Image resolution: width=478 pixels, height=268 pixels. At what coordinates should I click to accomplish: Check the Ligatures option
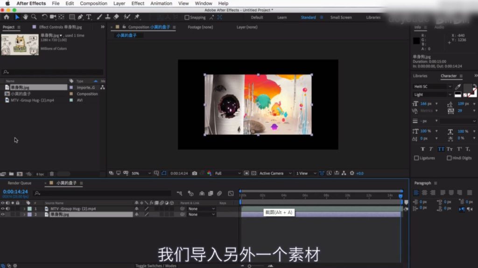416,158
